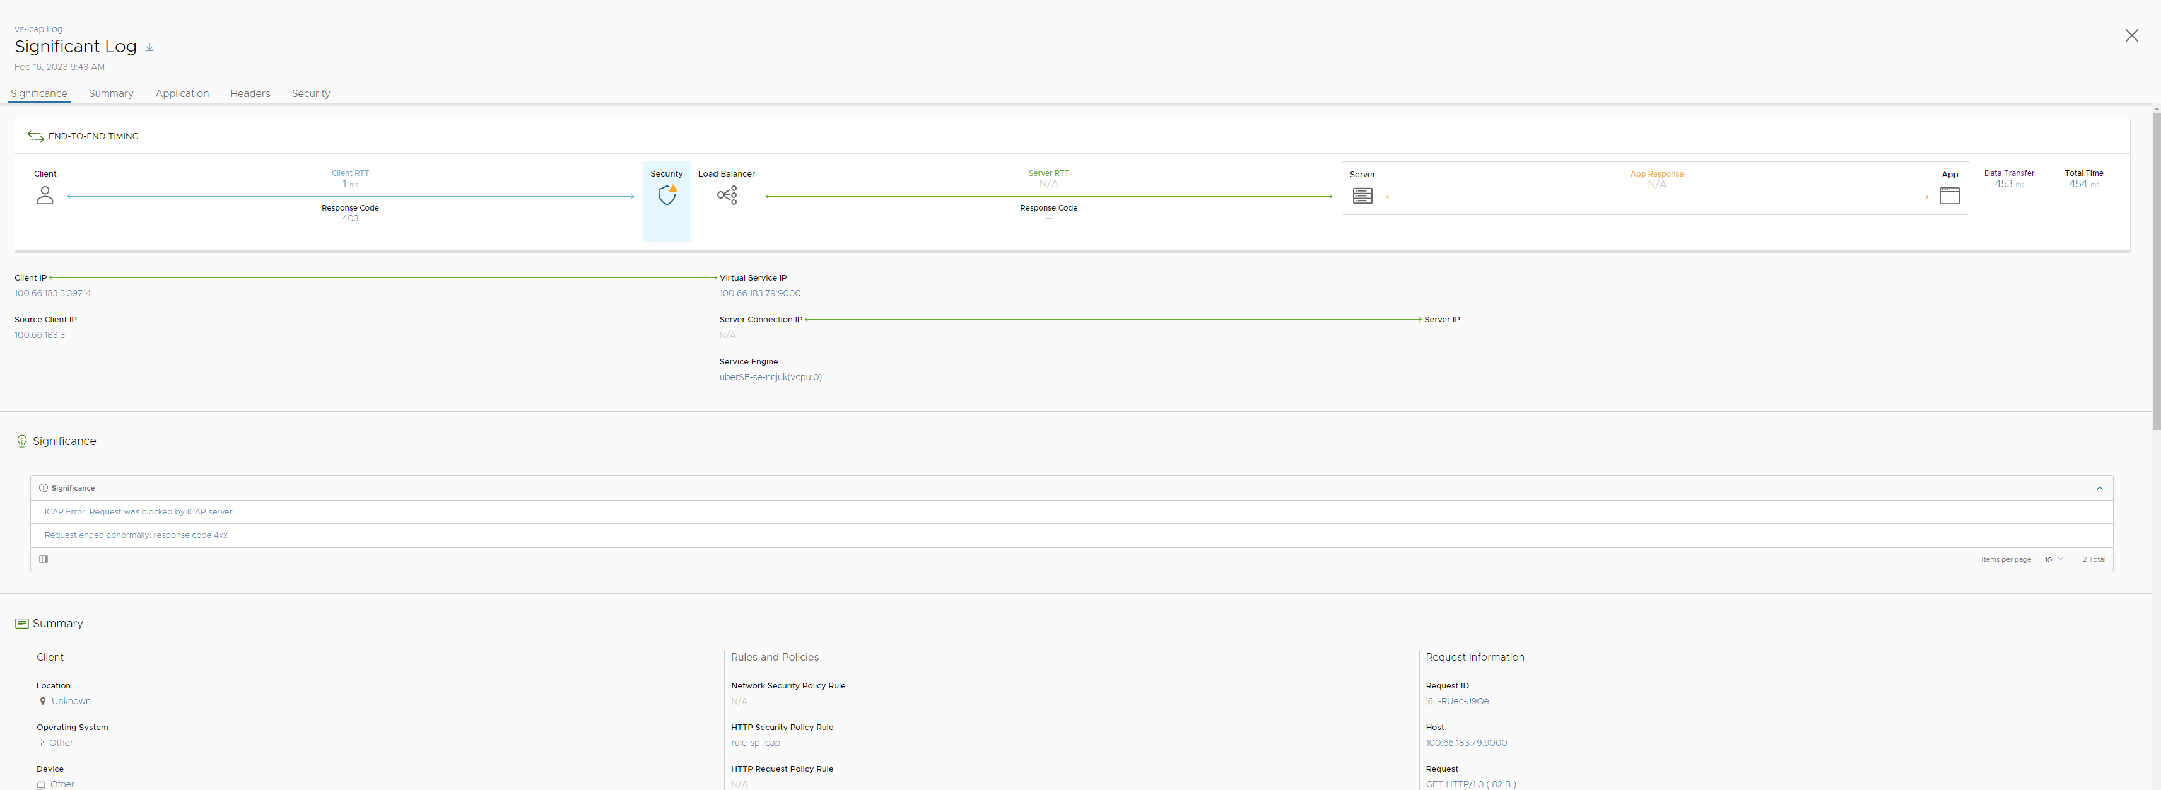Click the Client person icon
Image resolution: width=2161 pixels, height=790 pixels.
coord(45,195)
